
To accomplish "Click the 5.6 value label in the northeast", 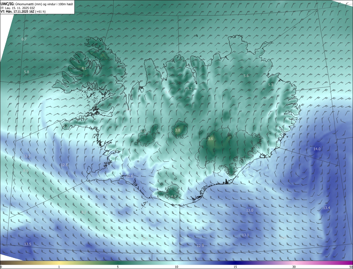I will (x=246, y=76).
